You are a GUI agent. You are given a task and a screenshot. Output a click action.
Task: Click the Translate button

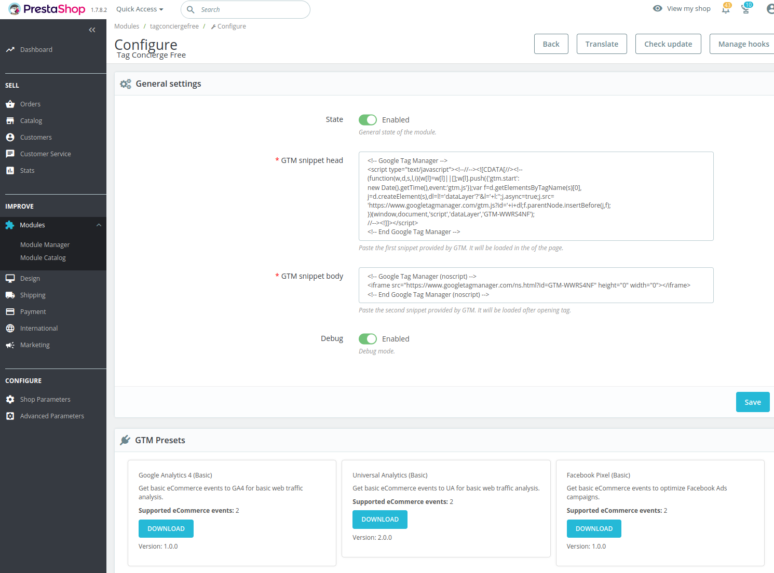tap(602, 44)
